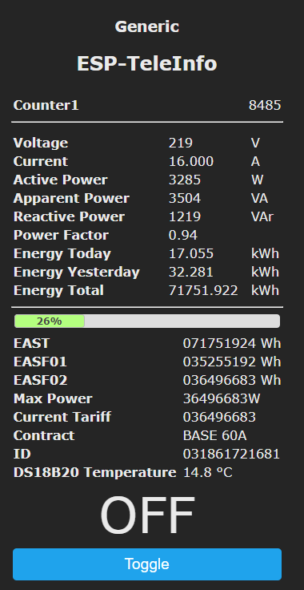Click the Contract value BASE 60A
The width and height of the screenshot is (304, 590).
(x=214, y=436)
